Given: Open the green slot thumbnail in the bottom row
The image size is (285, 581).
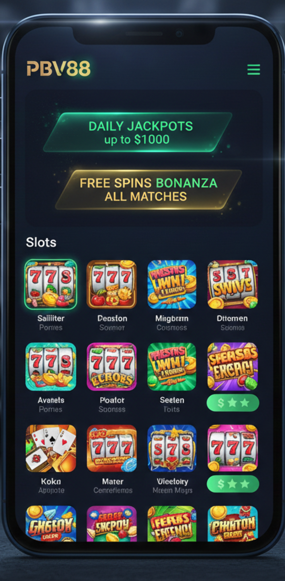Looking at the screenshot, I should pyautogui.click(x=172, y=523).
